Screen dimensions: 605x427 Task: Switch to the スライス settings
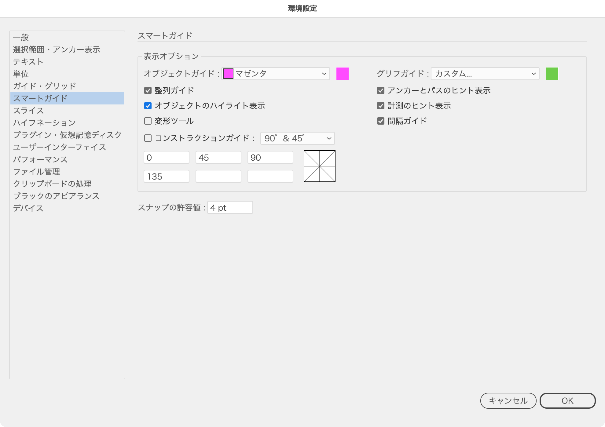tap(28, 111)
